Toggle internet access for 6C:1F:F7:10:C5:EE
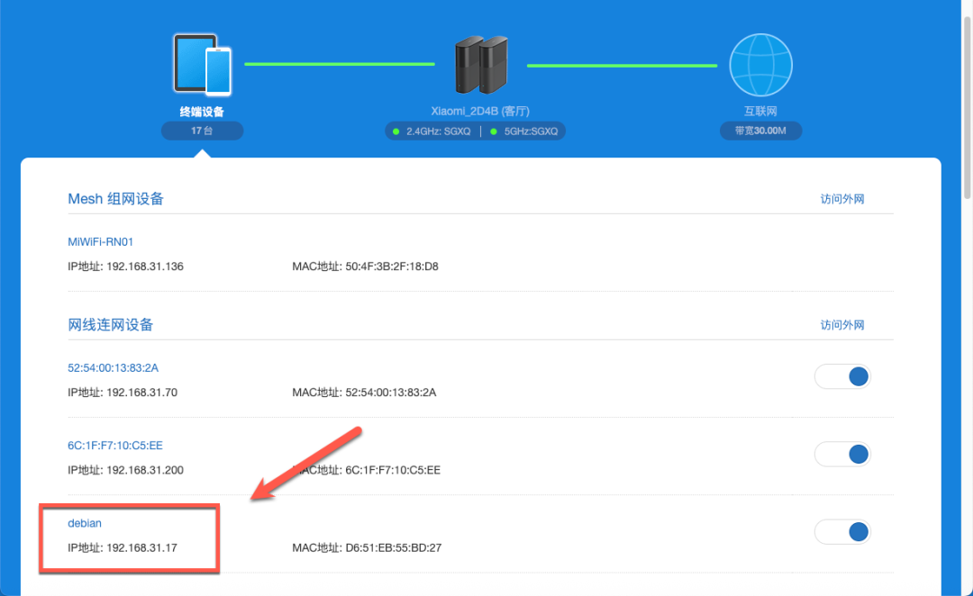Screen dimensions: 973x596 [842, 454]
